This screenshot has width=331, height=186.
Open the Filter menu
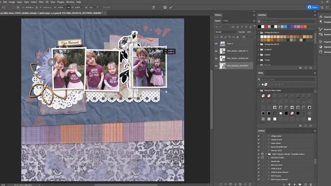41,2
